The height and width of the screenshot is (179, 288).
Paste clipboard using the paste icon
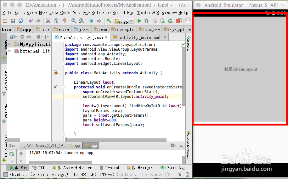click(64, 21)
